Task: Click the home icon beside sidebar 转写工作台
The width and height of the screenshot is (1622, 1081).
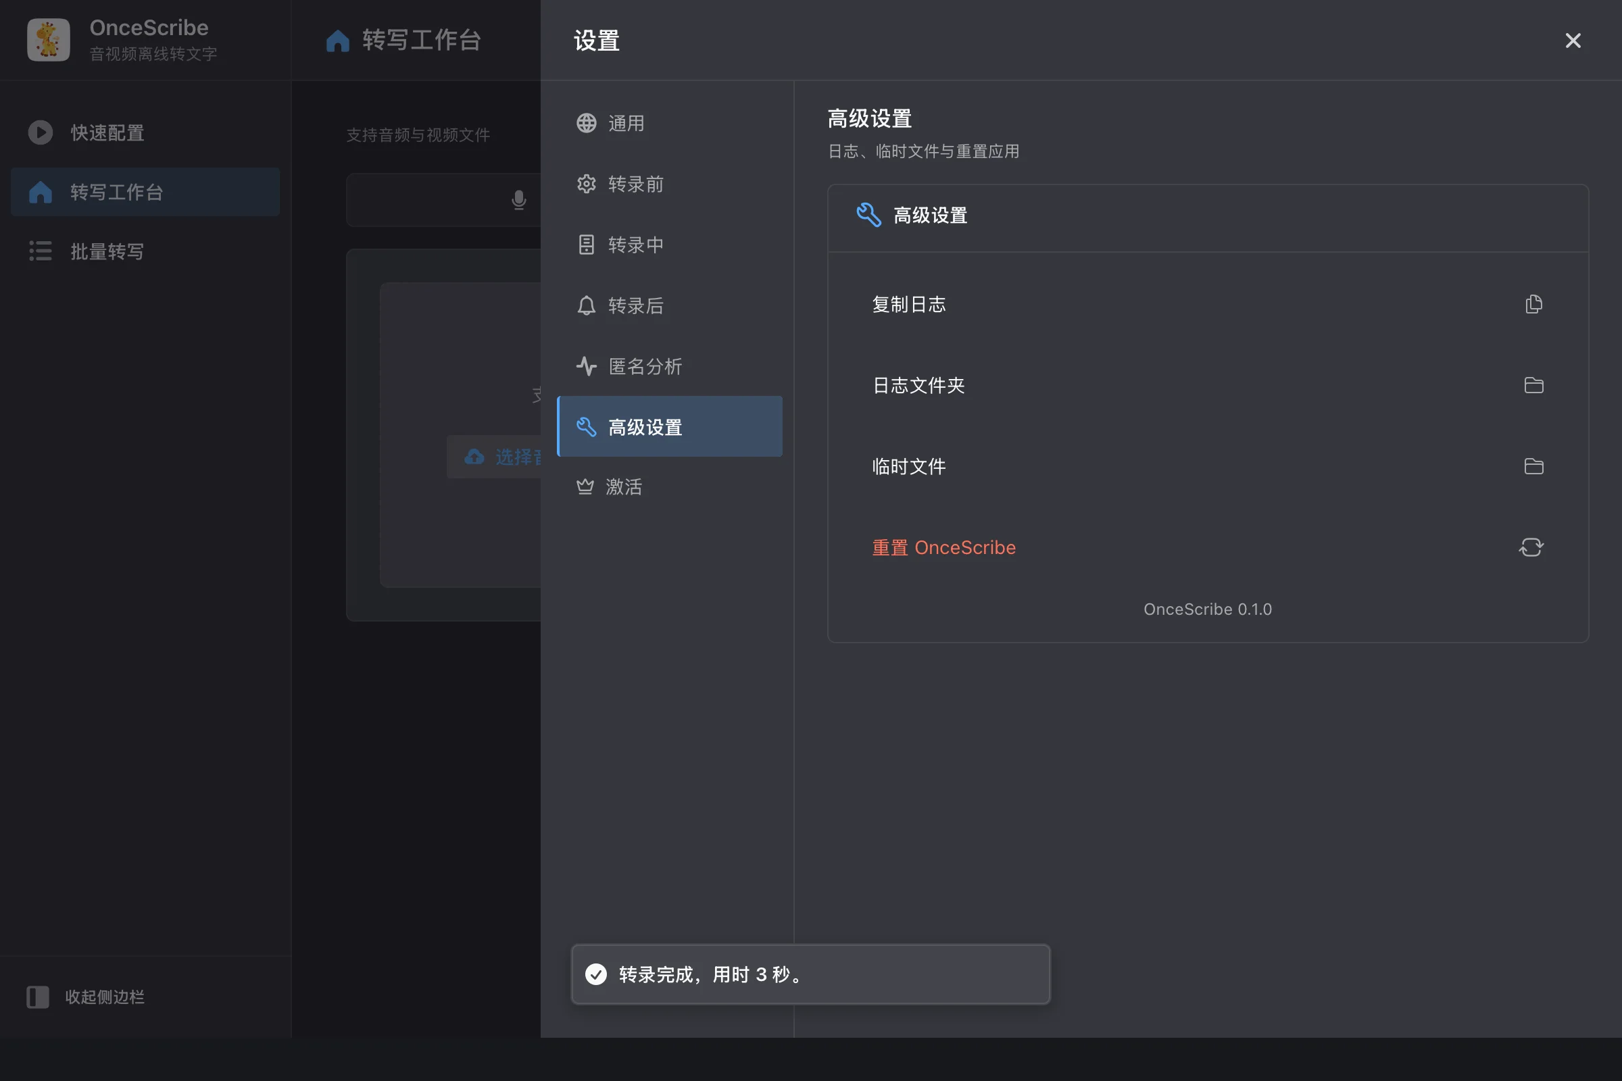Action: point(40,192)
